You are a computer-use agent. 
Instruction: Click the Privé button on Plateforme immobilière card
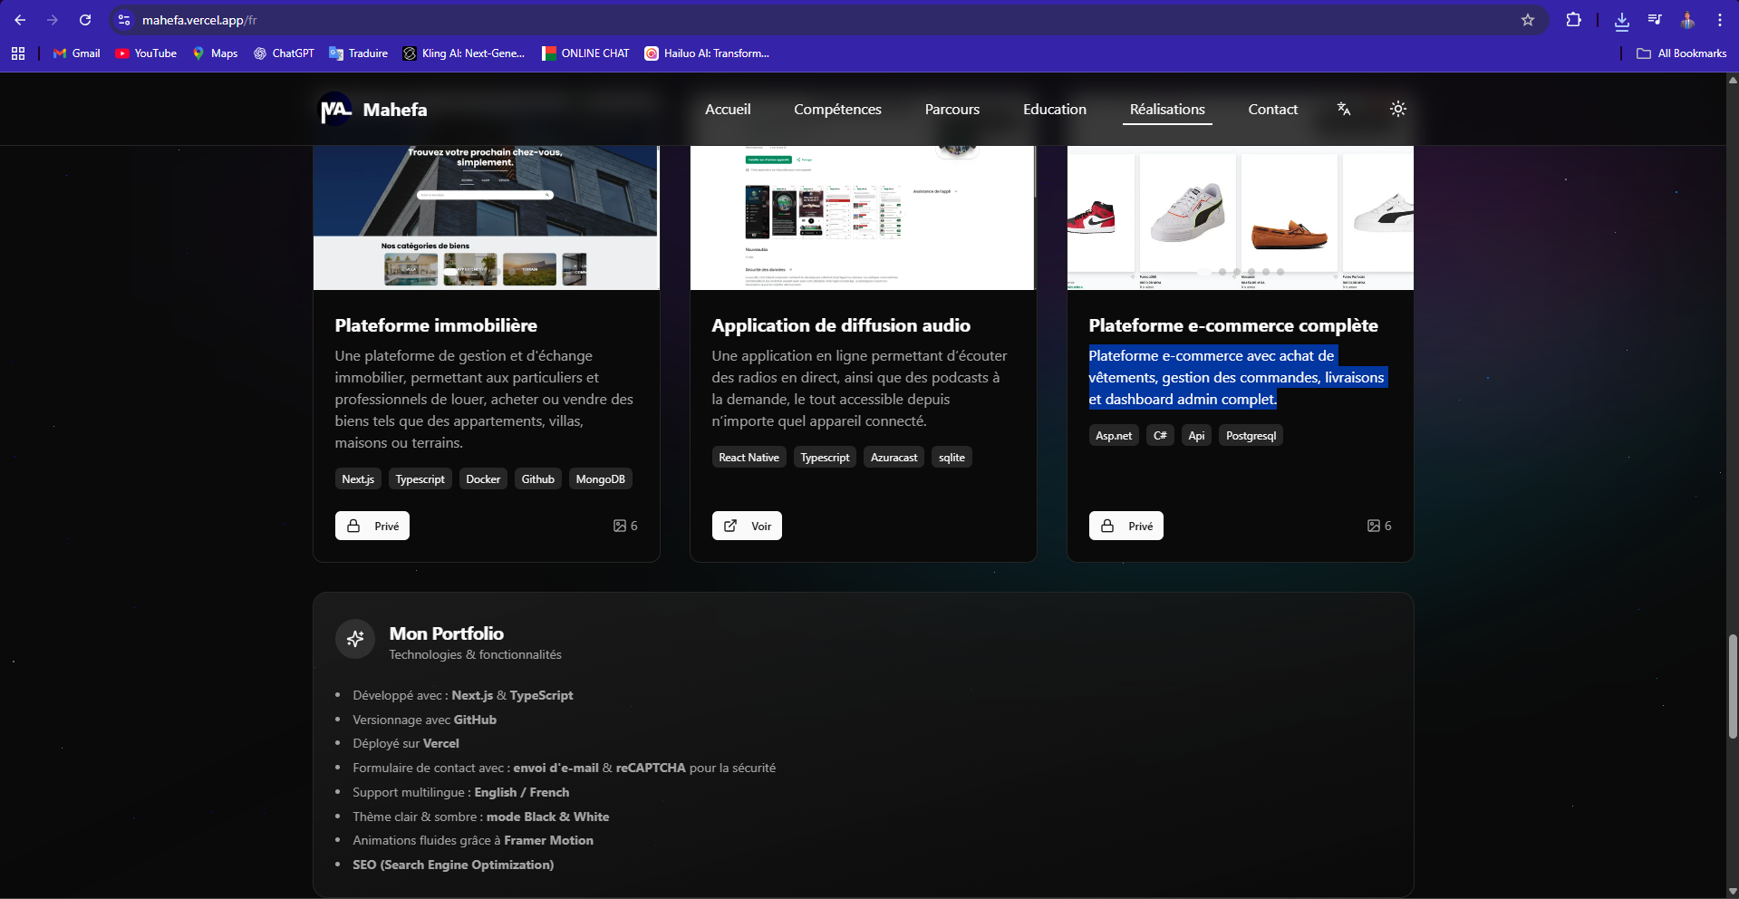point(372,526)
